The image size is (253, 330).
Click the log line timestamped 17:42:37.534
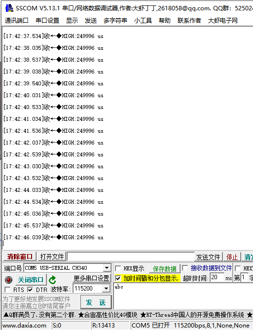coord(53,36)
